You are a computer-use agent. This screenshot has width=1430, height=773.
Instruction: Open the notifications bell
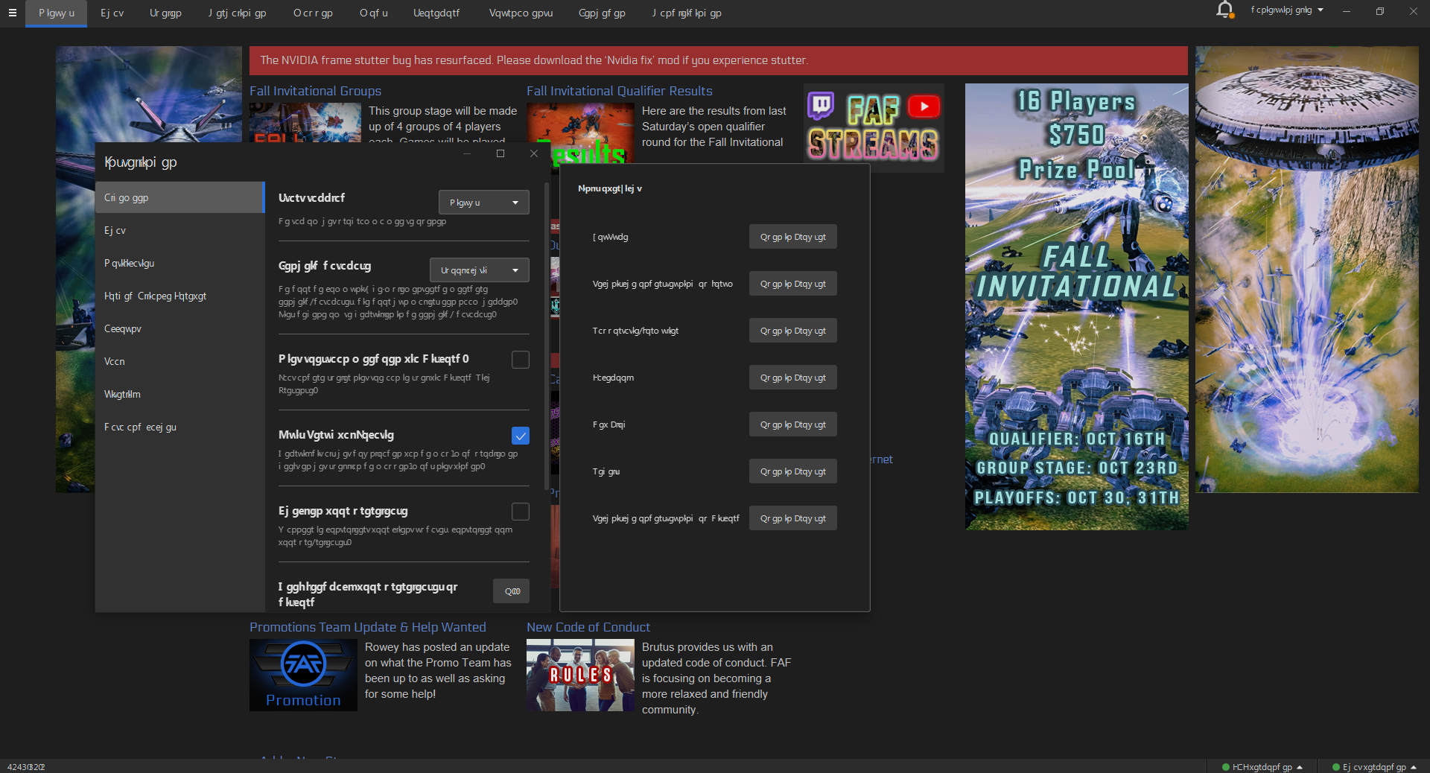[1224, 10]
